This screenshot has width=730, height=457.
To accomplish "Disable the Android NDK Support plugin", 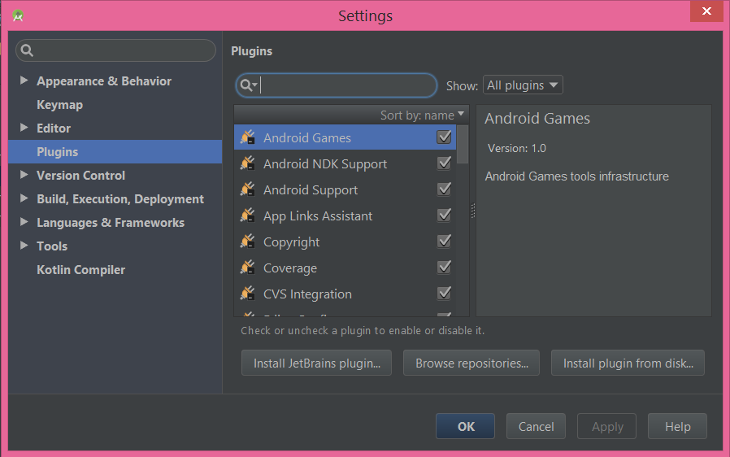I will pos(444,163).
